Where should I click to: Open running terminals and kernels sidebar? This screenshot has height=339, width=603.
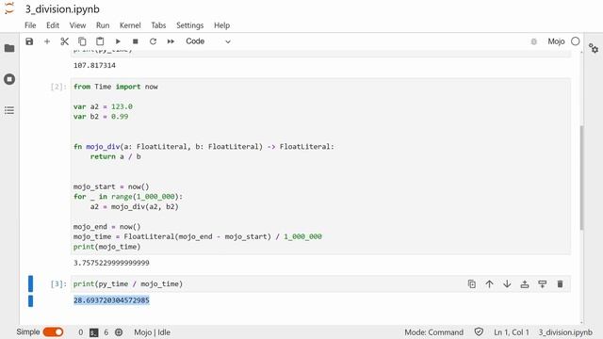[x=9, y=79]
